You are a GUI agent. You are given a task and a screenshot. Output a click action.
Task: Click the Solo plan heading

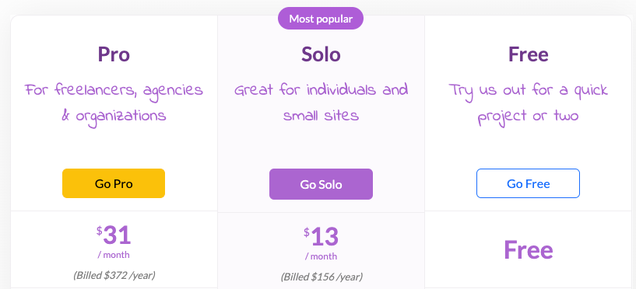(x=321, y=54)
